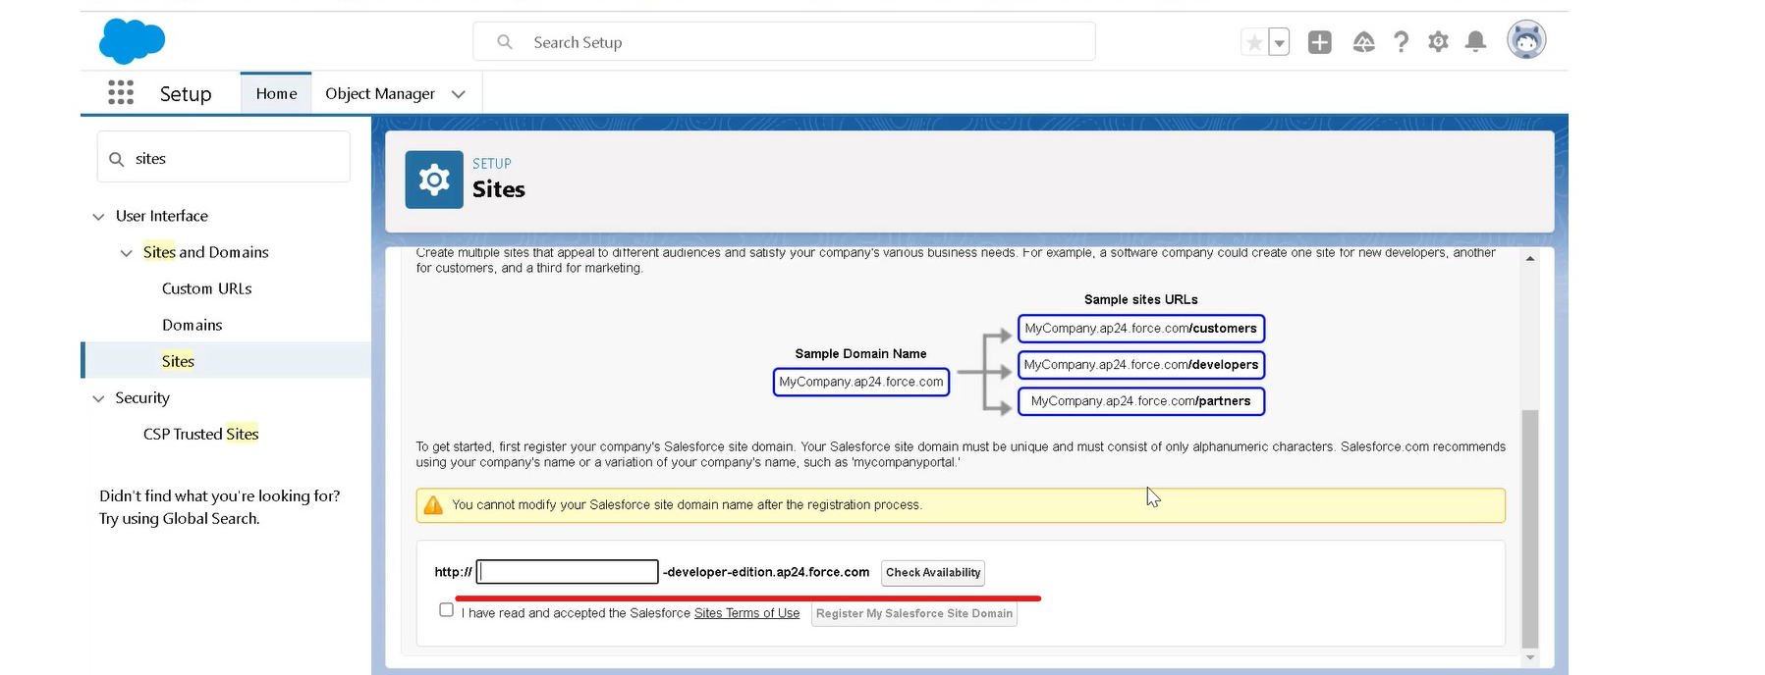
Task: Click the -developer-edition.ap24.force.com suffix text
Action: coord(766,572)
